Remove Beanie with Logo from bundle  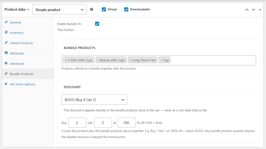[98, 60]
